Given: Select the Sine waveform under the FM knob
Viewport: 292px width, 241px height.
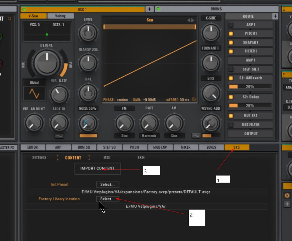Looking at the screenshot, I should click(x=124, y=136).
